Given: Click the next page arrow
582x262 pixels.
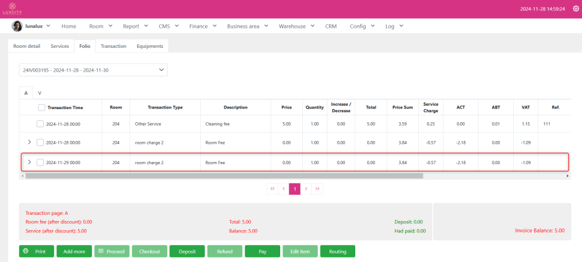Looking at the screenshot, I should click(x=306, y=189).
